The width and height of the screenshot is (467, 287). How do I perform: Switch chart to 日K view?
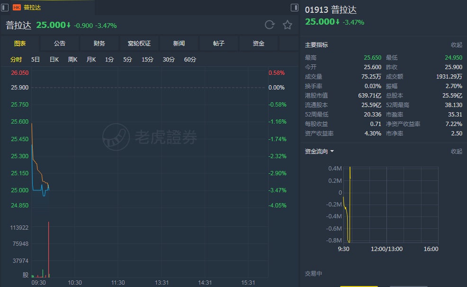click(x=54, y=60)
